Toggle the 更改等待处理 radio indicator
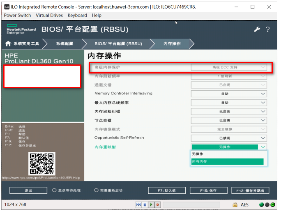The height and width of the screenshot is (211, 281). pos(54,190)
